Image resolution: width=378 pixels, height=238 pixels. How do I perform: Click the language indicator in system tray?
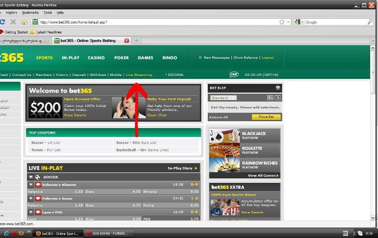[x=345, y=234]
